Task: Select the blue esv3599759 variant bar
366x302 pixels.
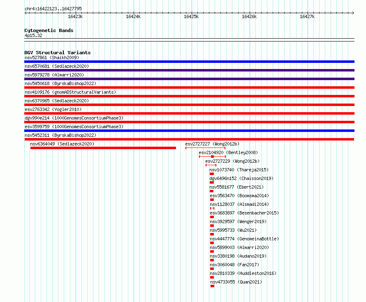Action: click(189, 131)
